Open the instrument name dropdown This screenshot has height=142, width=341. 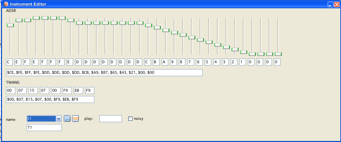pyautogui.click(x=59, y=118)
